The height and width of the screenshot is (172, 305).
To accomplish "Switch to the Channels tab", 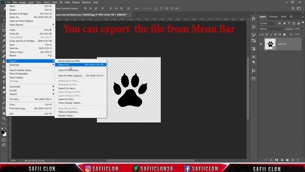I will [273, 17].
